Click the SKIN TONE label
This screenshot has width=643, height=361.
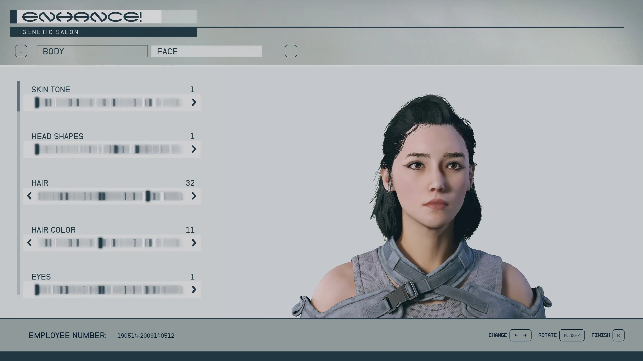pyautogui.click(x=51, y=89)
